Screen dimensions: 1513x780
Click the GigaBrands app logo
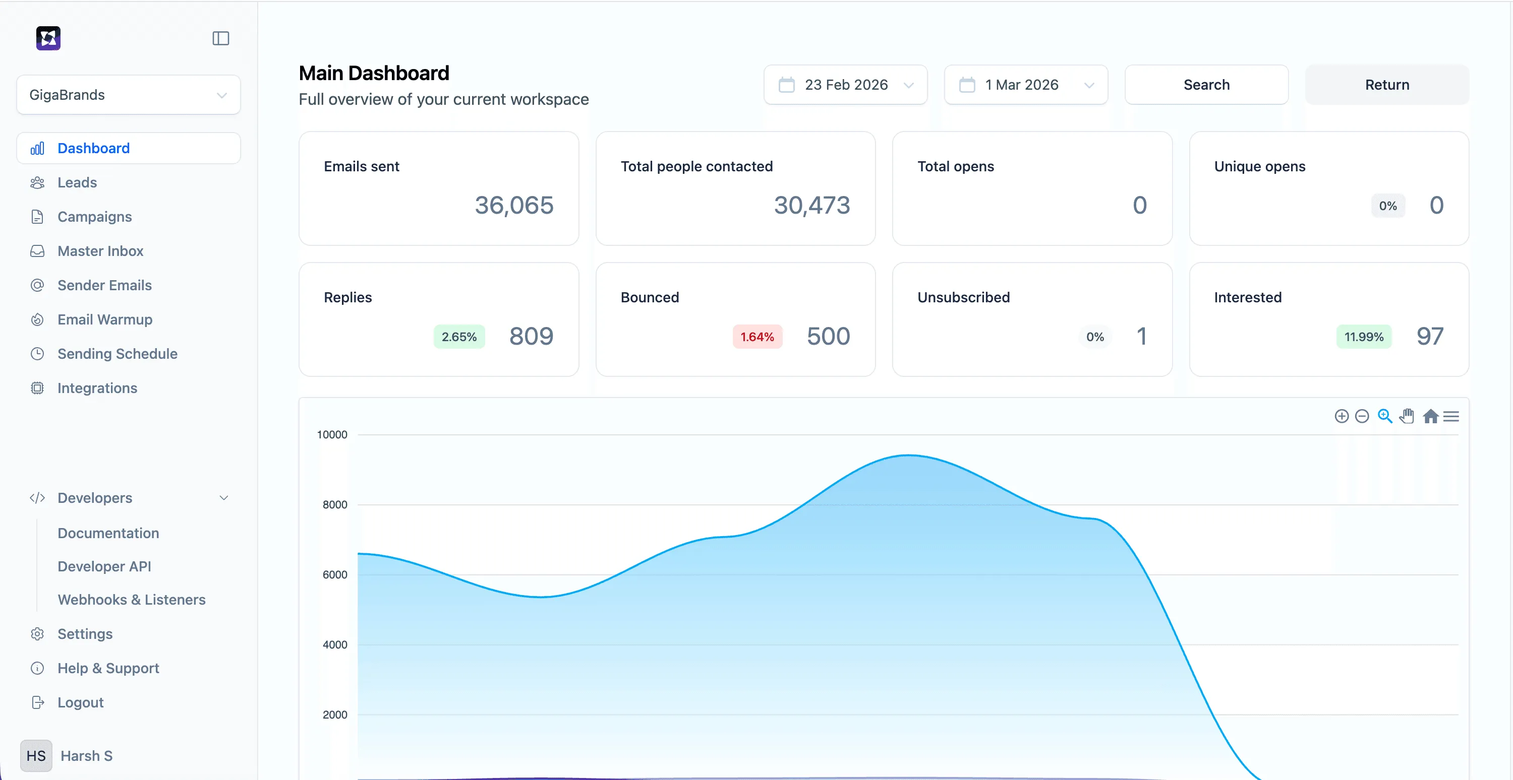[48, 38]
